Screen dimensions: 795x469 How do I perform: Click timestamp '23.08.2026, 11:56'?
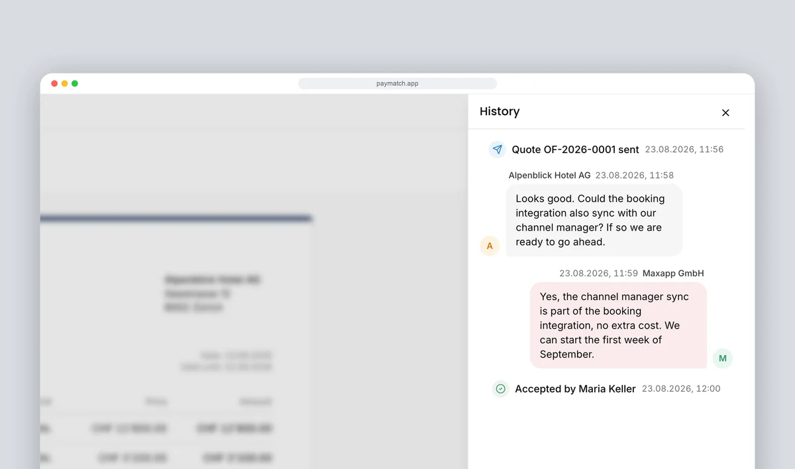pos(684,150)
